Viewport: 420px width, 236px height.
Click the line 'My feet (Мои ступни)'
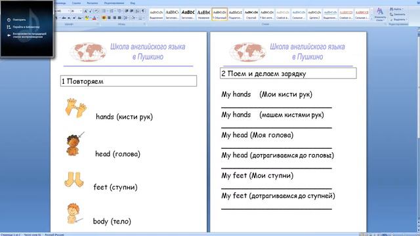[x=257, y=176]
